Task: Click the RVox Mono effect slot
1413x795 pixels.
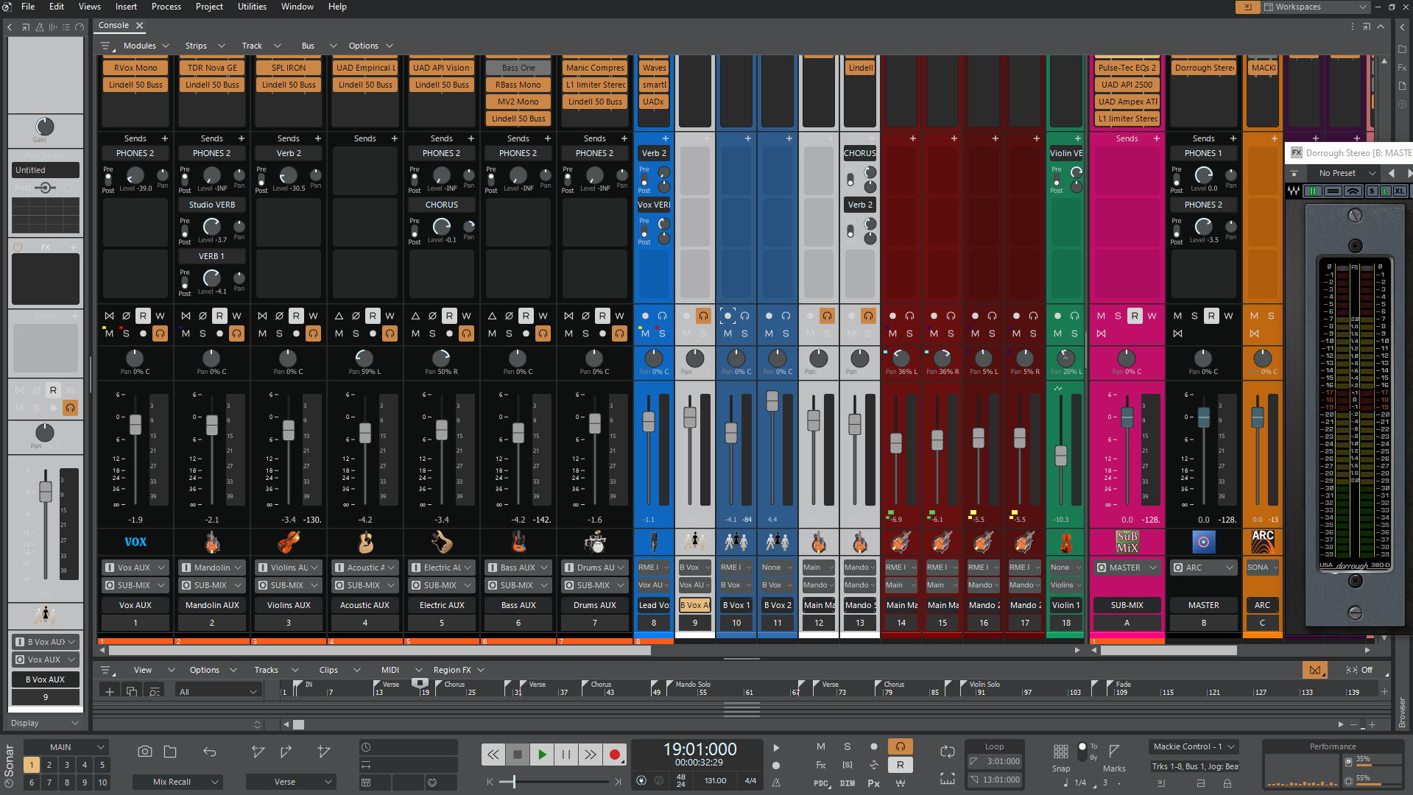Action: point(135,68)
